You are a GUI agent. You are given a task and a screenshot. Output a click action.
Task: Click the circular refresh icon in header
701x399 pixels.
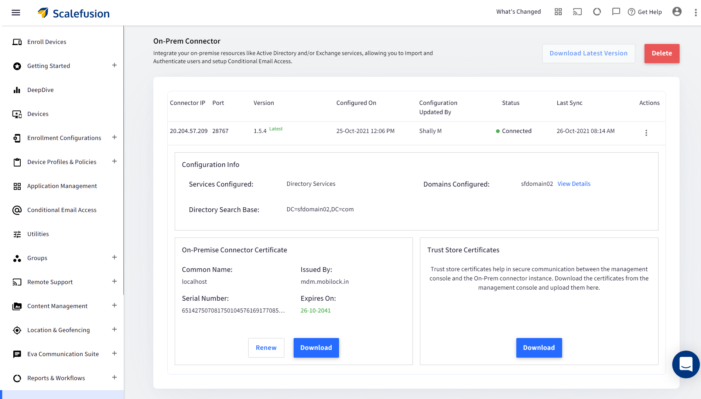pos(597,12)
